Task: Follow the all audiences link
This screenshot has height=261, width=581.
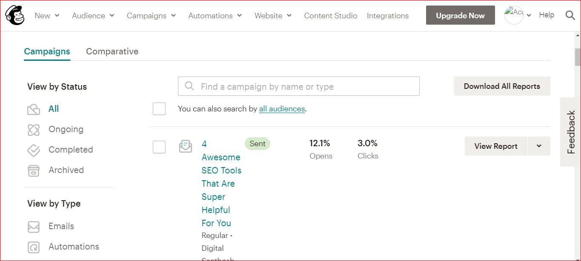Action: 282,109
